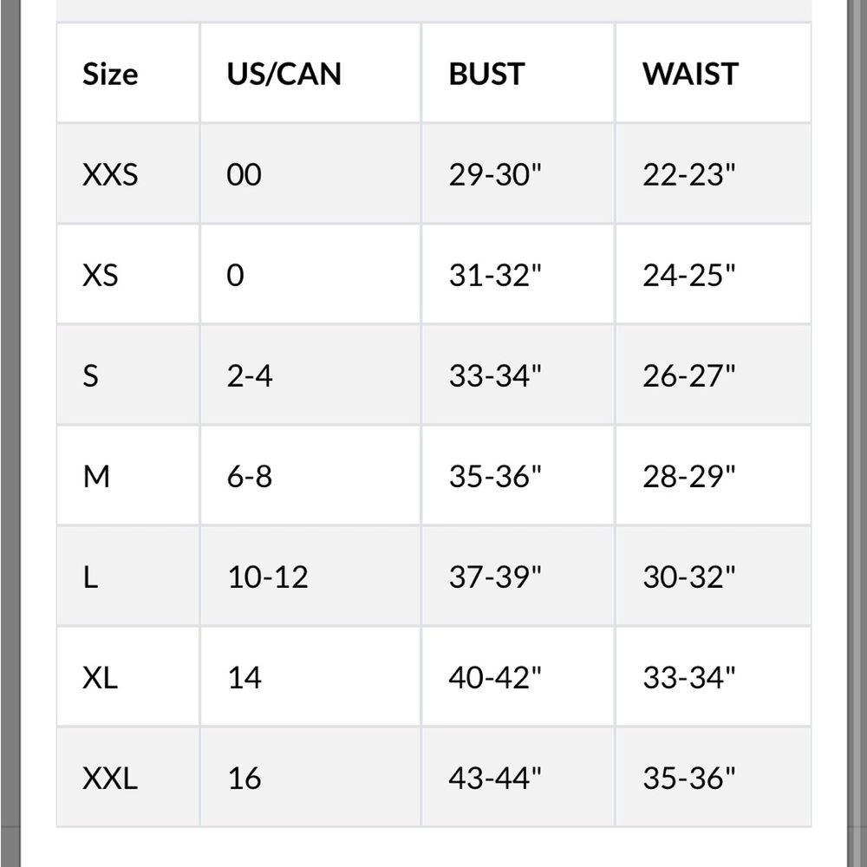Click the 2-4 US/CAN value
The image size is (867, 867).
pyautogui.click(x=250, y=375)
